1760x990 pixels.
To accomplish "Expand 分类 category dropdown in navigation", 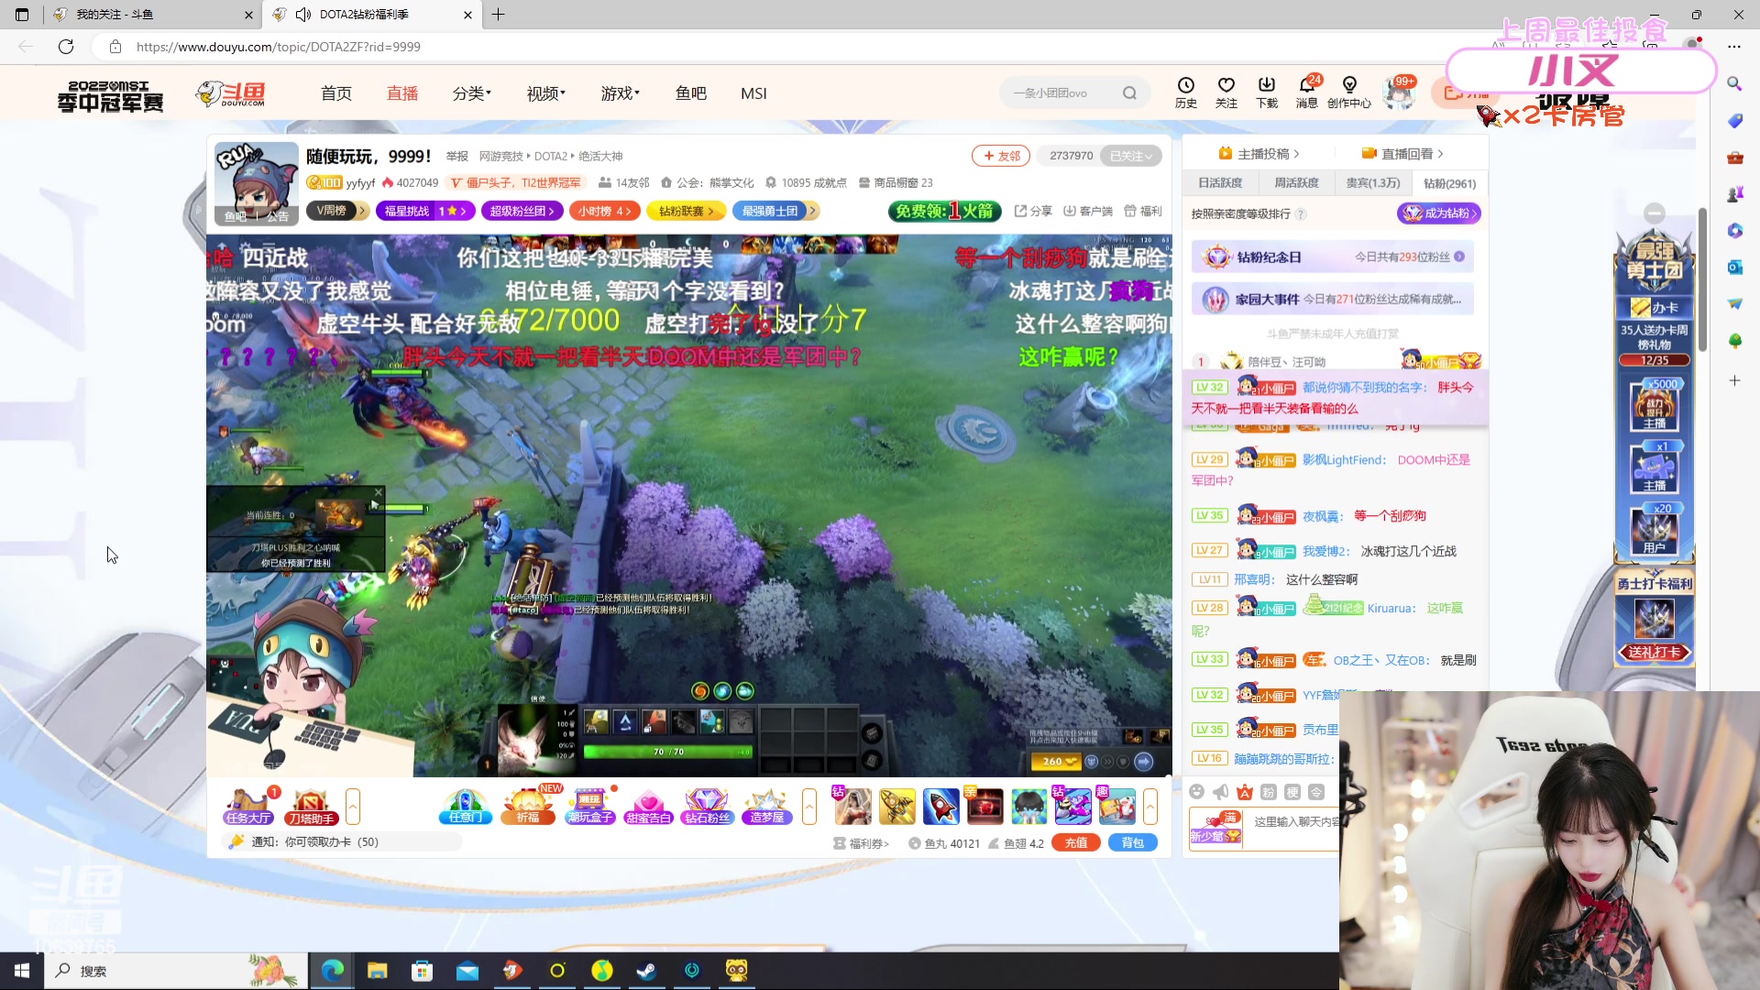I will pyautogui.click(x=472, y=93).
